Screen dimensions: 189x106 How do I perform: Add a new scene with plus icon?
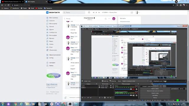click(82, 97)
